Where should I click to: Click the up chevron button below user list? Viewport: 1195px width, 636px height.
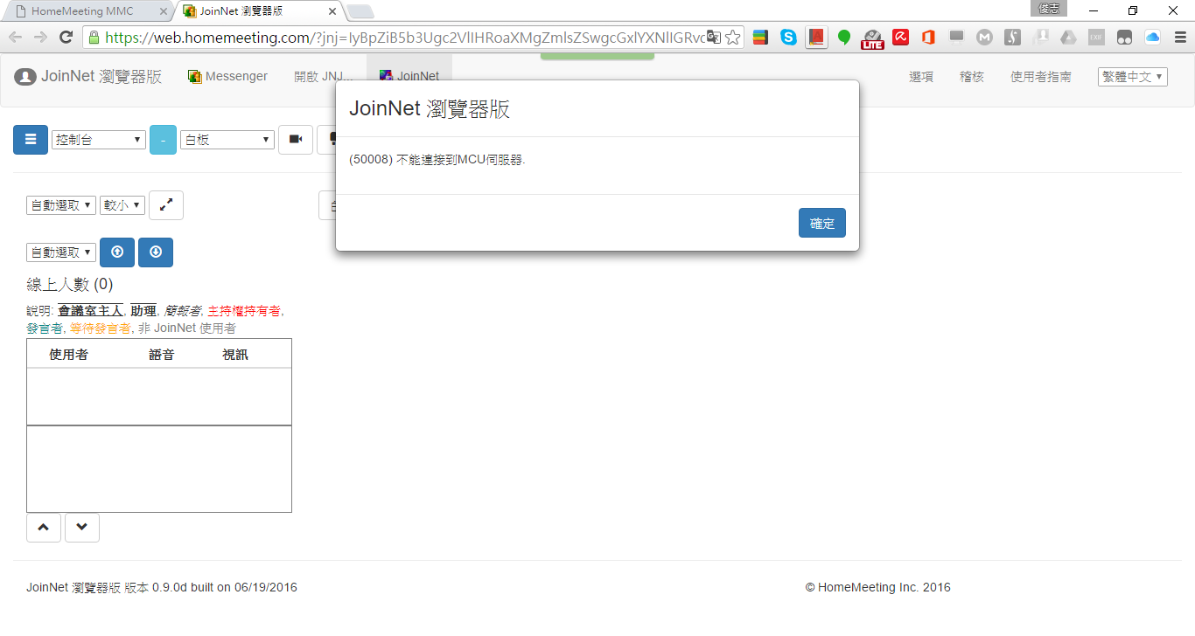coord(44,528)
